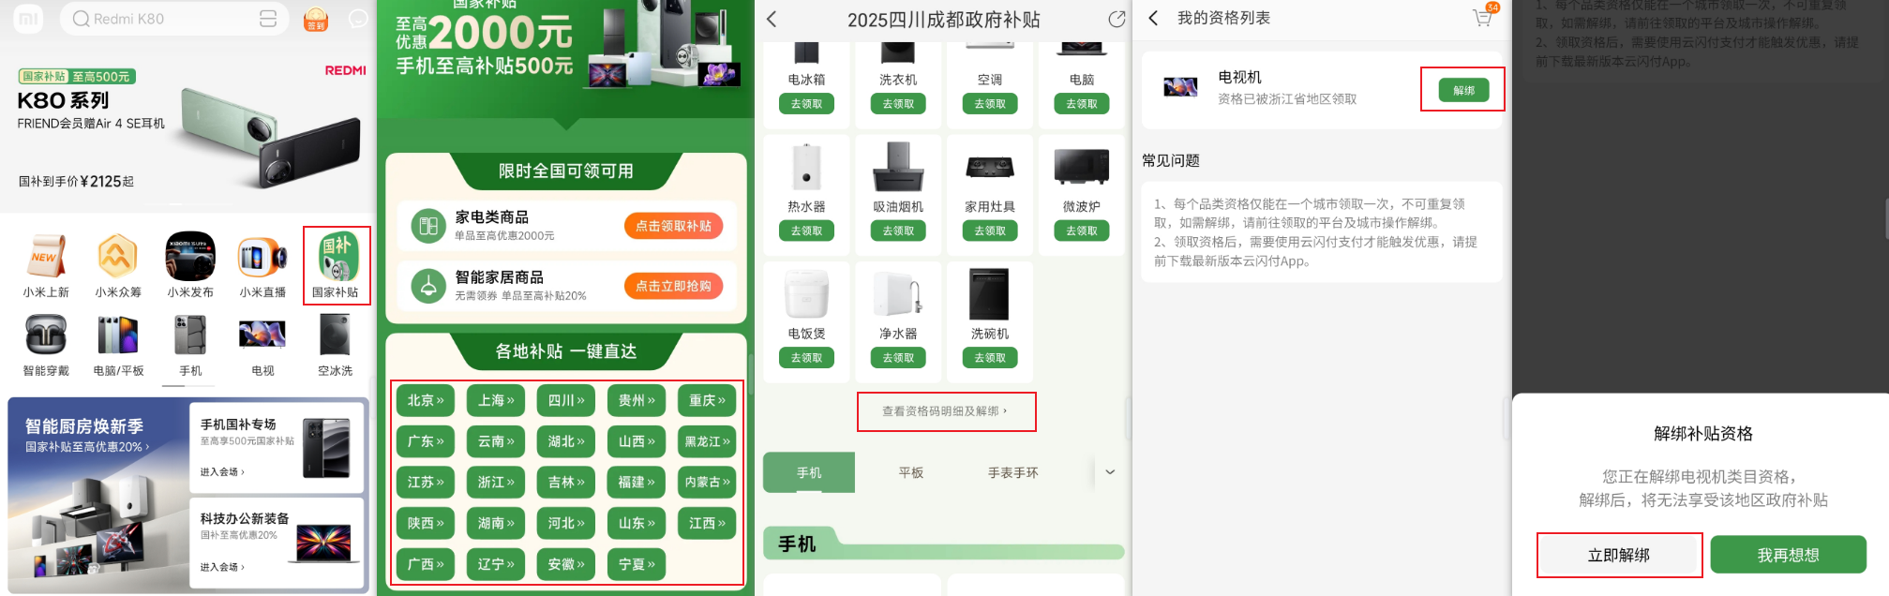This screenshot has width=1889, height=596.
Task: Click the 解绑 button for 电视机
Action: (x=1463, y=90)
